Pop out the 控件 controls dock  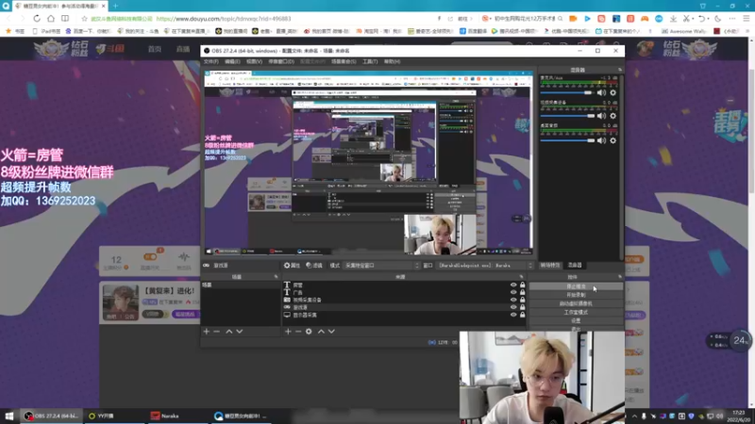pyautogui.click(x=620, y=277)
